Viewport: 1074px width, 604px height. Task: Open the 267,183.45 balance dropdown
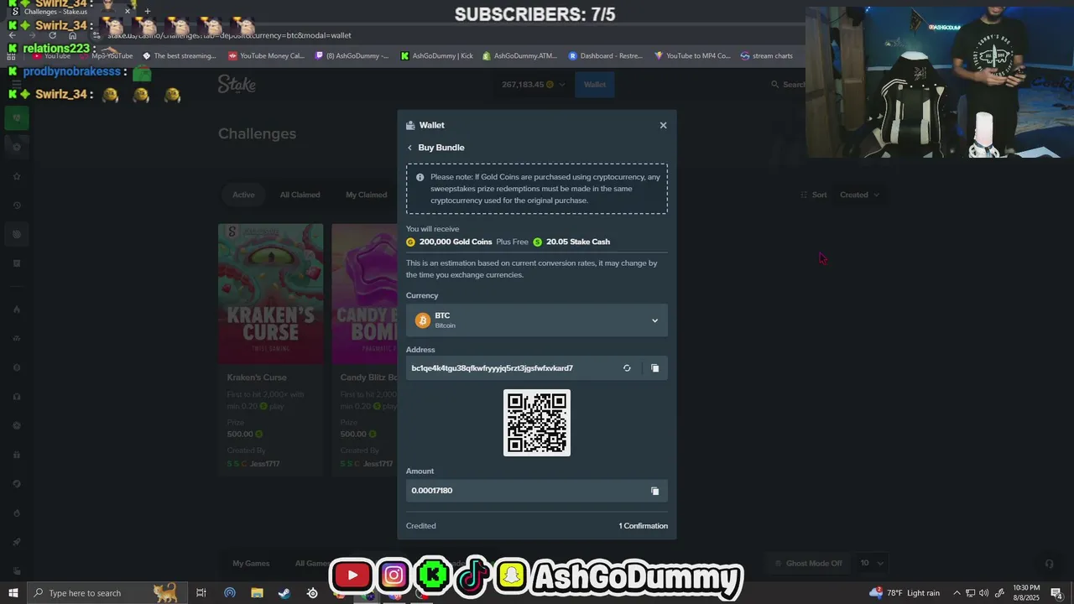[x=533, y=85]
